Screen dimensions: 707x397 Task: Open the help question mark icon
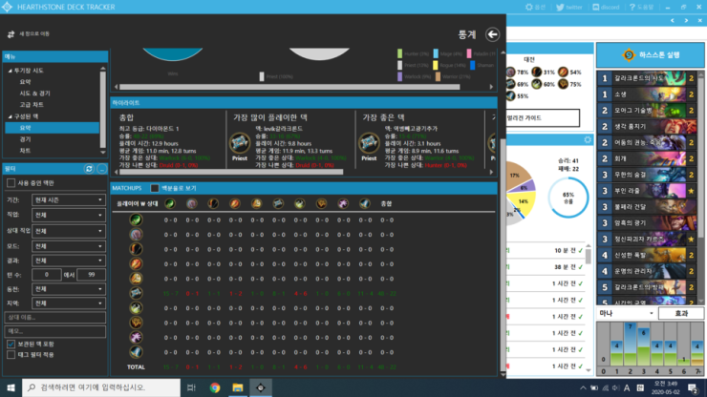(x=632, y=8)
